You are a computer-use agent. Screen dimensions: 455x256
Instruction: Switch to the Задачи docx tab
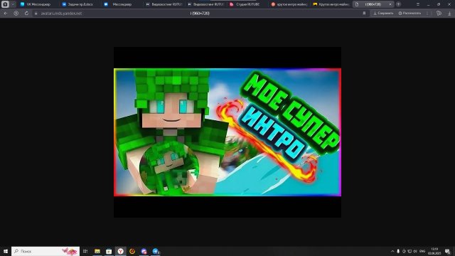[x=80, y=4]
